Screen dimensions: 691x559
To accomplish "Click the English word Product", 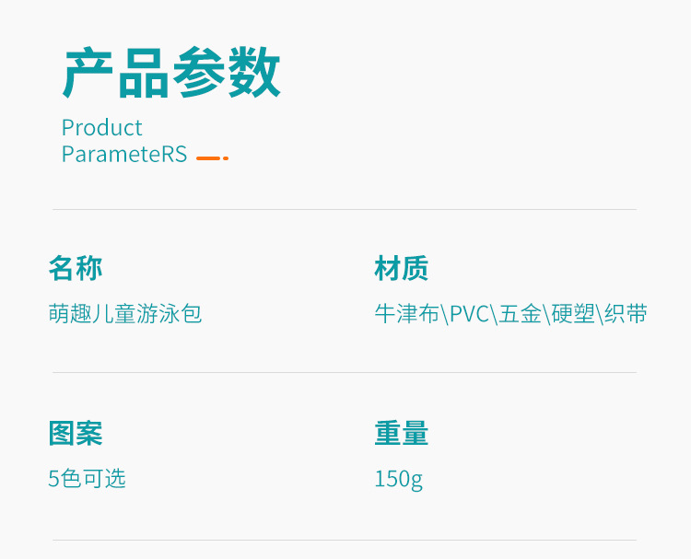I will (x=102, y=127).
